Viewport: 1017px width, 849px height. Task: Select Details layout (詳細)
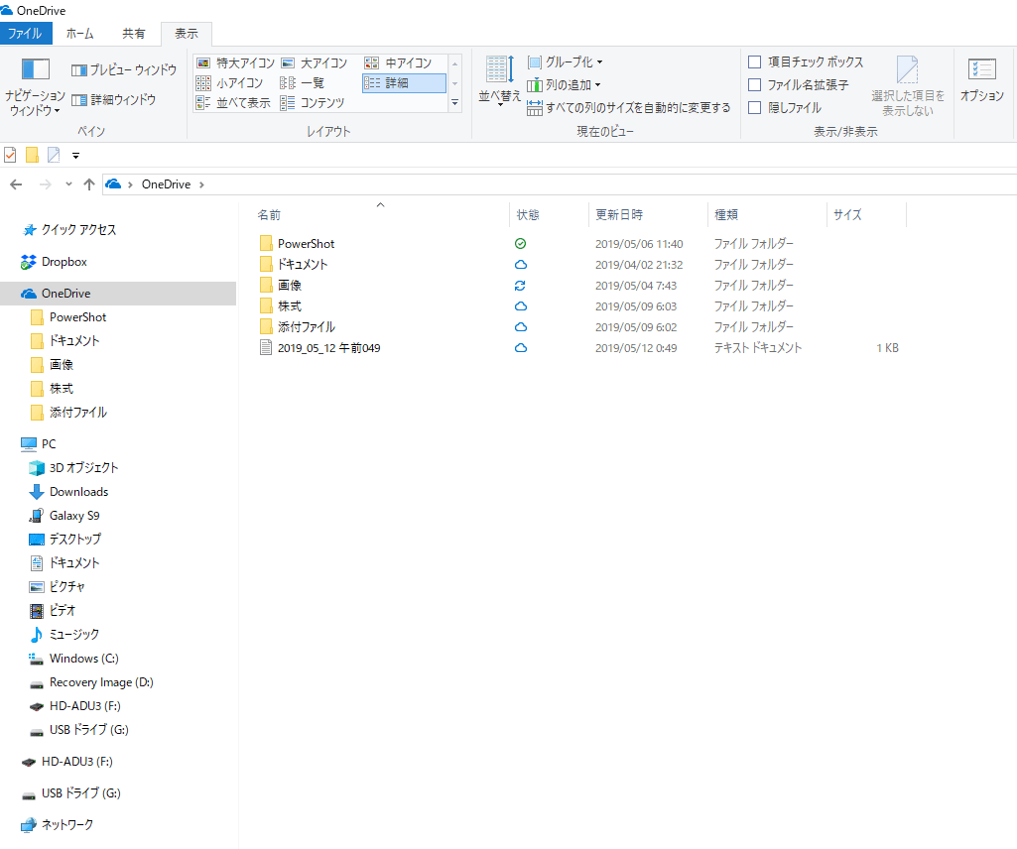(x=404, y=83)
